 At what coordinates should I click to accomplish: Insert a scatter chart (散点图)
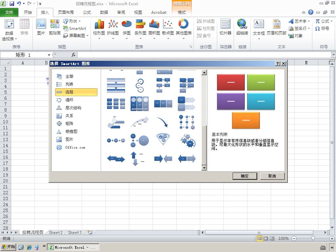pos(168,29)
